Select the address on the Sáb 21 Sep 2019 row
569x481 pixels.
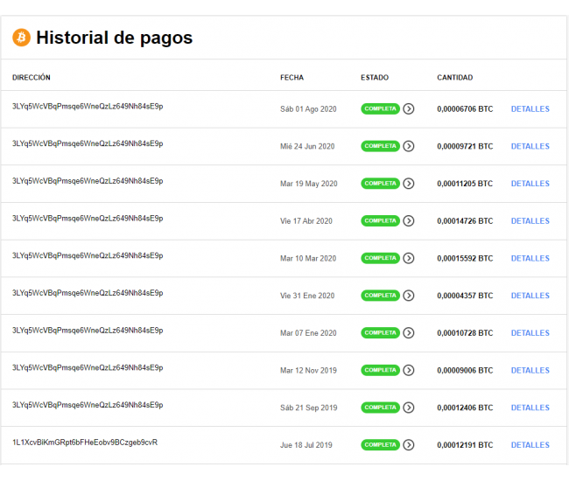[x=88, y=405]
